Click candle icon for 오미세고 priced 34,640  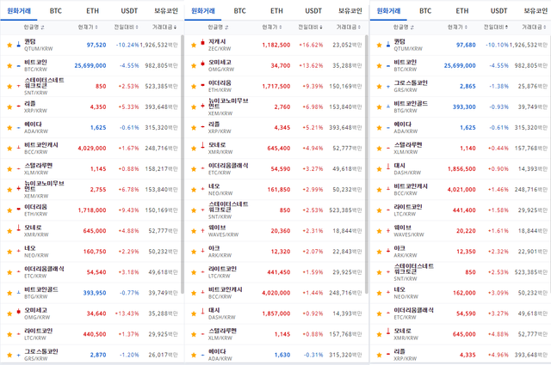coord(19,311)
